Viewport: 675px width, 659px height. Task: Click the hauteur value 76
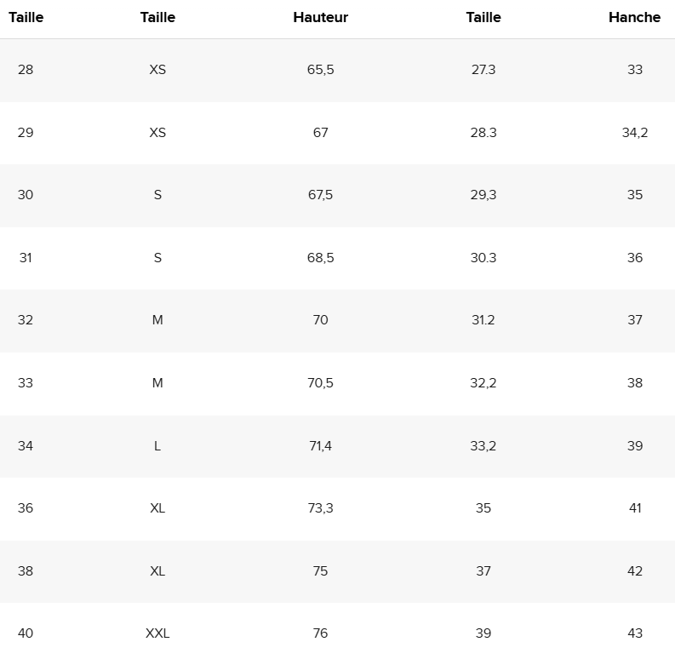tap(320, 633)
